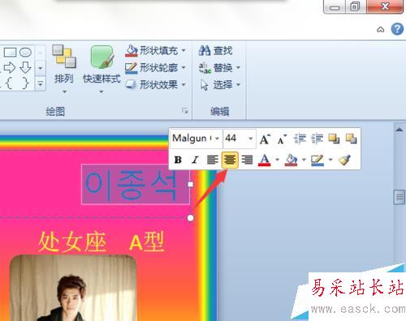The height and width of the screenshot is (321, 406).
Task: Open the 排列 (Arrange) menu
Action: tap(64, 70)
